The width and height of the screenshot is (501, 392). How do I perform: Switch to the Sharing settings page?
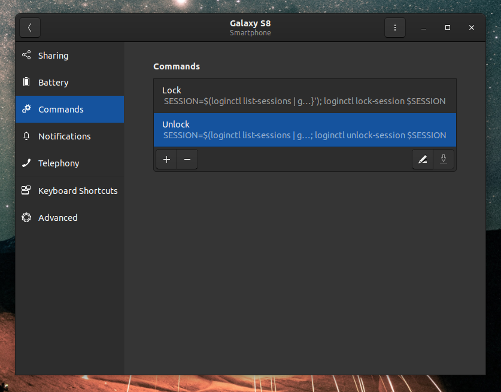[54, 55]
